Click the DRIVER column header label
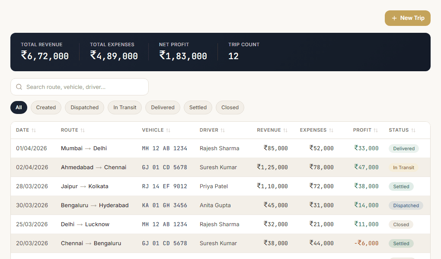The image size is (441, 259). click(x=209, y=130)
